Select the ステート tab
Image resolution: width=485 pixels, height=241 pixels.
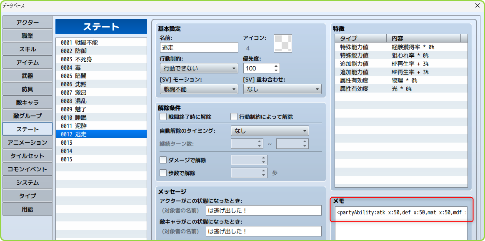click(27, 129)
